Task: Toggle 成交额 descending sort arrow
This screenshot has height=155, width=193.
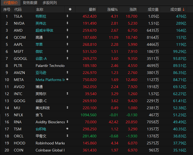Action: tap(183, 9)
